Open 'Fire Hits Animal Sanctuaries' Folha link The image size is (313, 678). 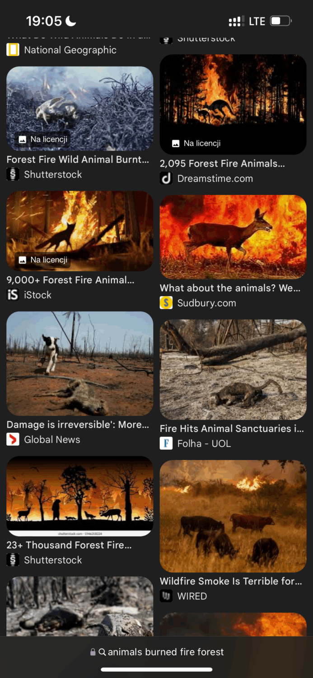tap(232, 428)
